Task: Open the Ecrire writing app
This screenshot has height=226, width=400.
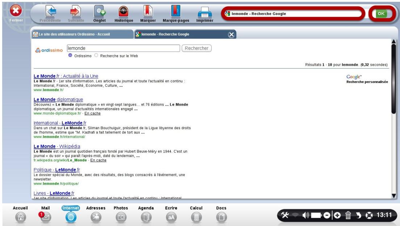Action: (x=171, y=217)
